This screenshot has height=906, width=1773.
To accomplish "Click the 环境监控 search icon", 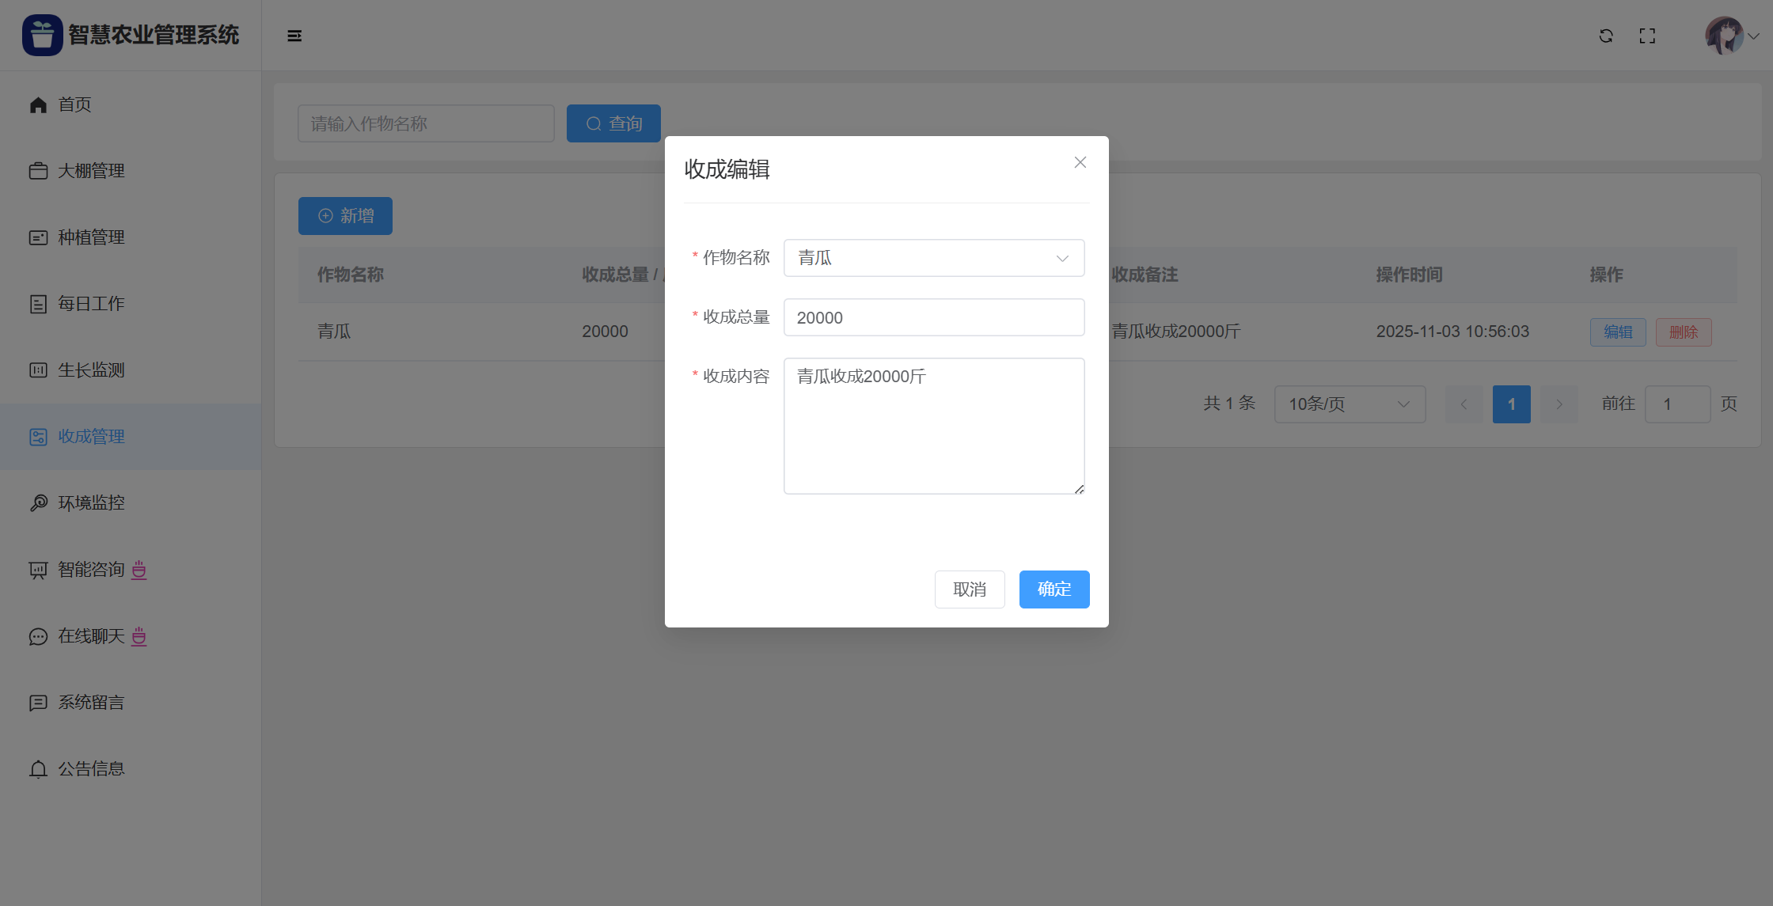I will 38,503.
